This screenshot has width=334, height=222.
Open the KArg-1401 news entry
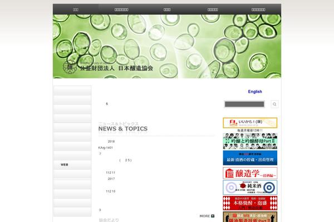tap(105, 148)
